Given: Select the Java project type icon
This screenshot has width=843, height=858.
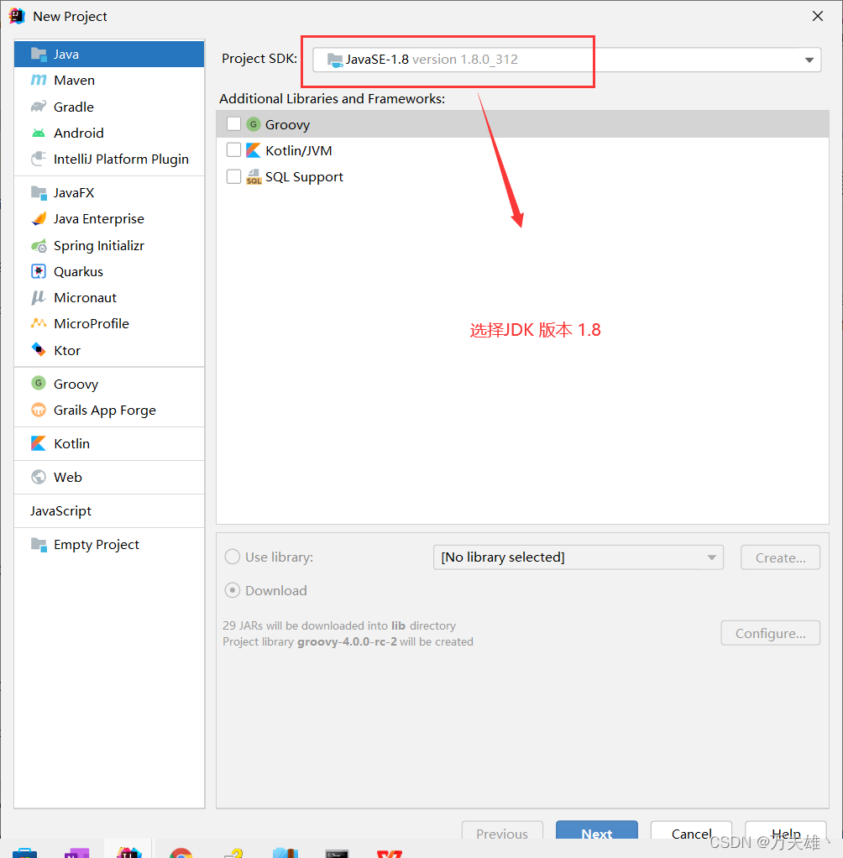Looking at the screenshot, I should (x=39, y=55).
